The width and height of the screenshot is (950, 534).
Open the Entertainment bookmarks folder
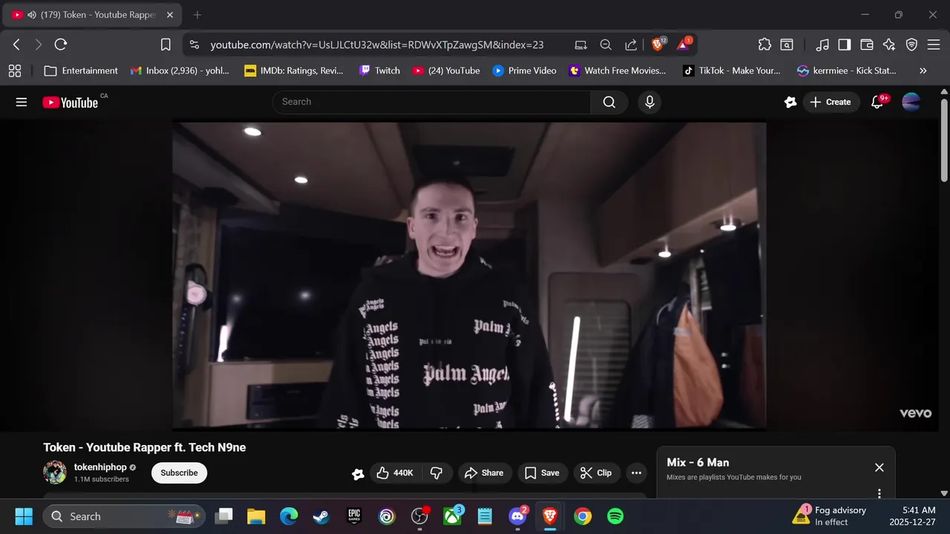(81, 71)
